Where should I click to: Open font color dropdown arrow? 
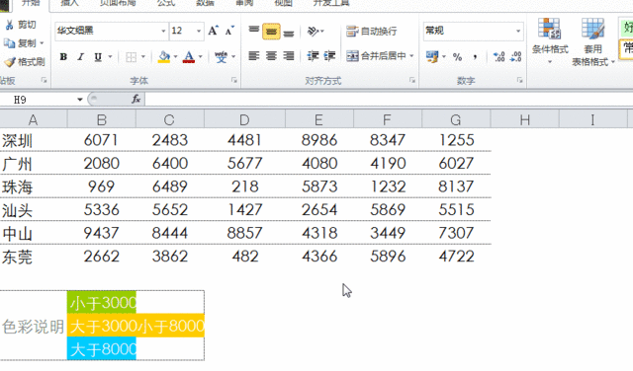point(200,57)
